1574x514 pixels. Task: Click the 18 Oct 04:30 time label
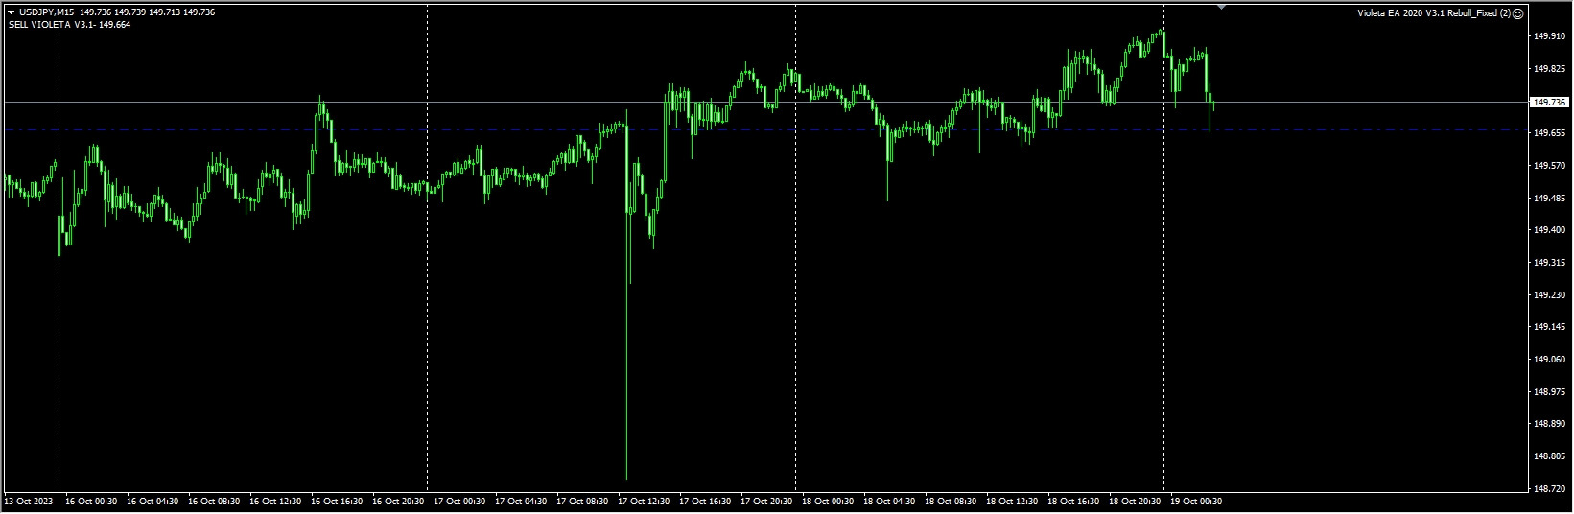[x=890, y=502]
